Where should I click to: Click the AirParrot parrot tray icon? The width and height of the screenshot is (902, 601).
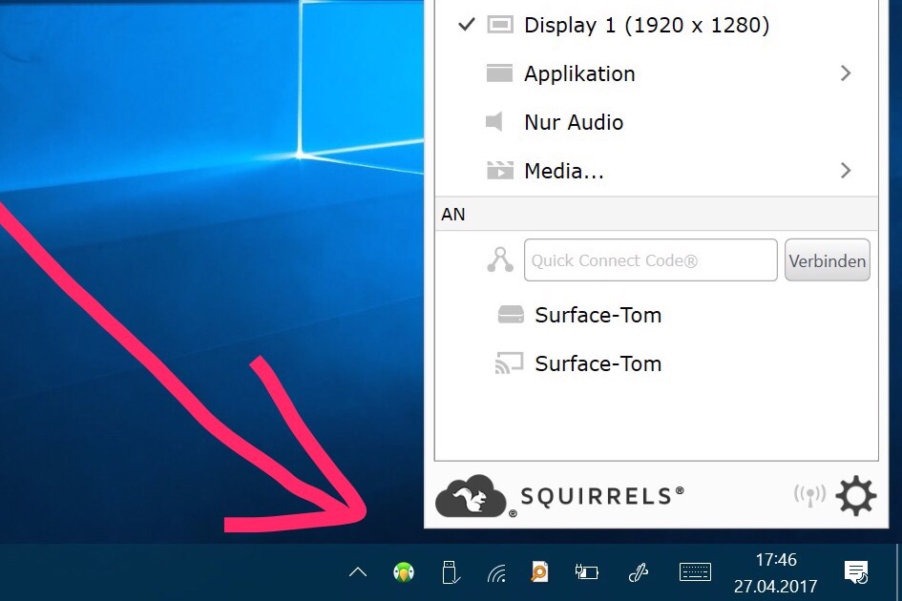pyautogui.click(x=404, y=572)
